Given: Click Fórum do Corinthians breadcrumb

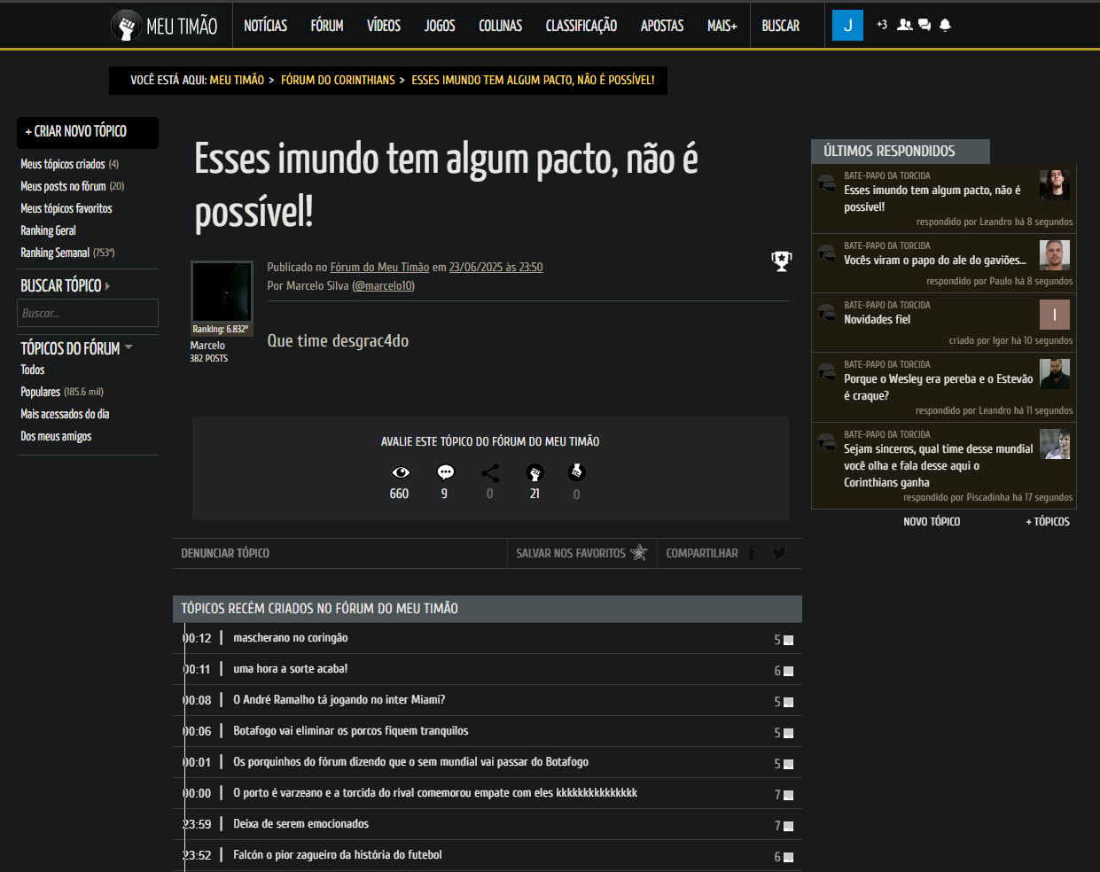Looking at the screenshot, I should coord(338,80).
